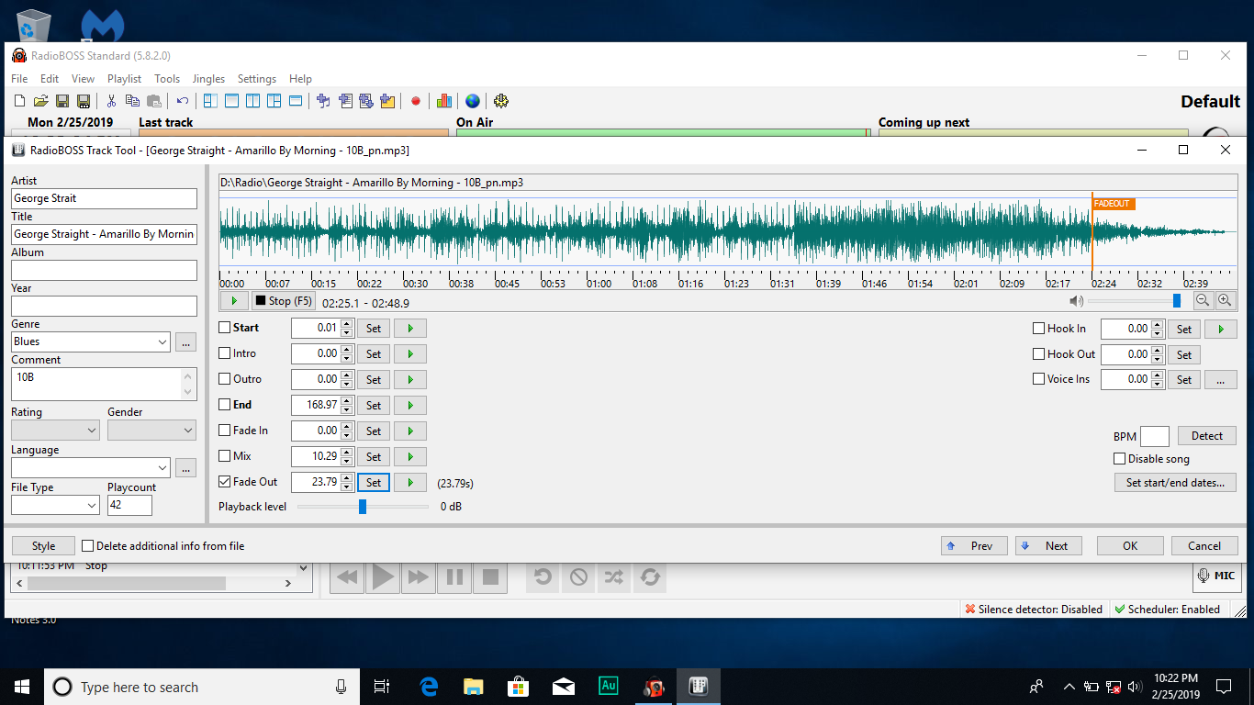Click the Stop (F5) button
This screenshot has width=1254, height=705.
(x=284, y=300)
